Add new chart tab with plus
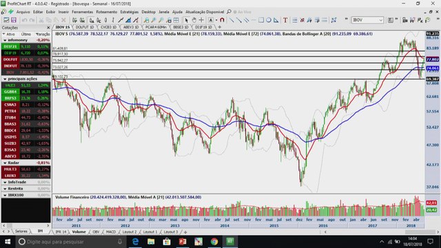441x248 pixels. pos(219,28)
